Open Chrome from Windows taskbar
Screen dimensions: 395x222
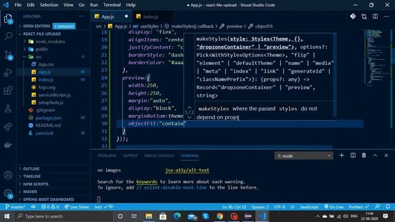[220, 216]
